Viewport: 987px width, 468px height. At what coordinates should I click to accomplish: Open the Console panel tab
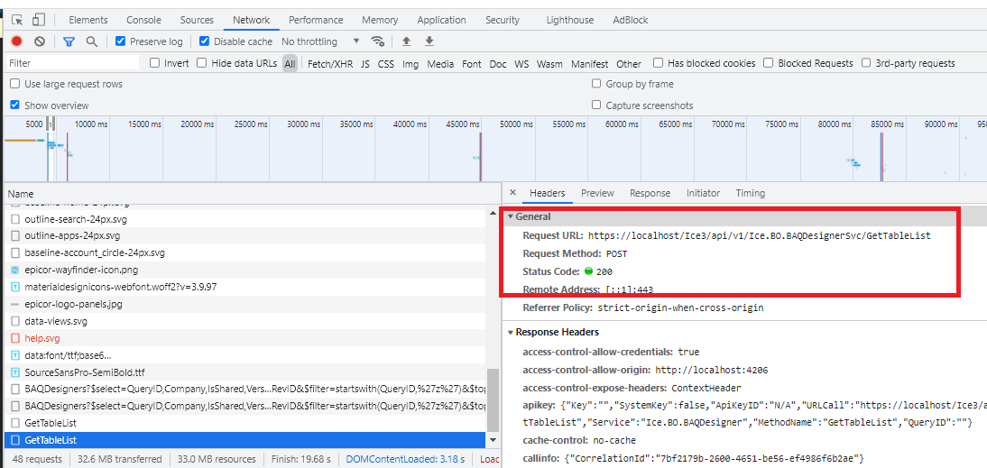click(x=143, y=20)
